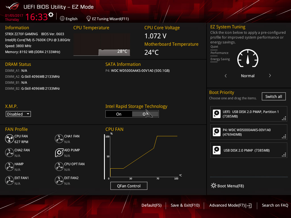Click the globe language icon

(62, 18)
